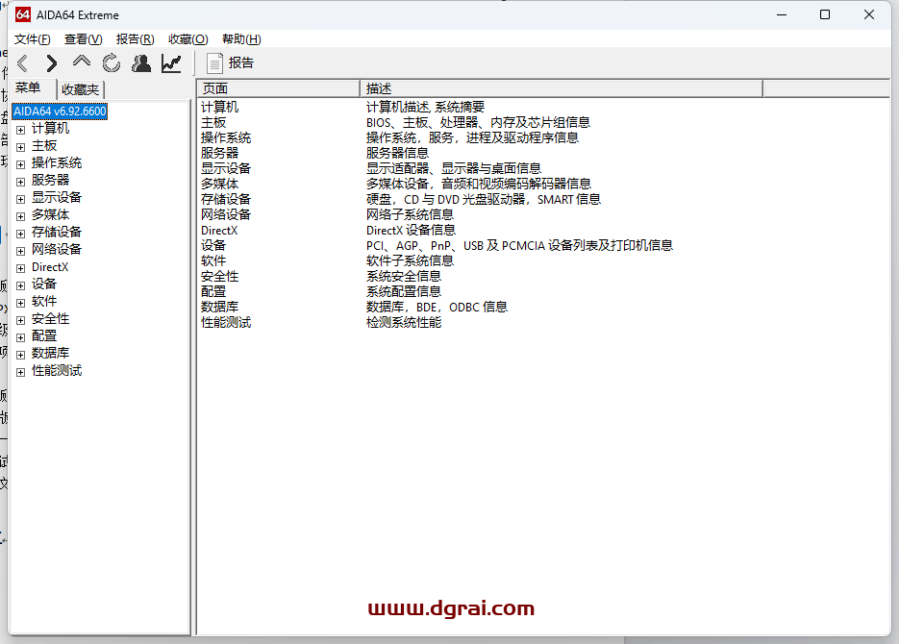Click 安全性 in the 页面 list

pyautogui.click(x=219, y=276)
